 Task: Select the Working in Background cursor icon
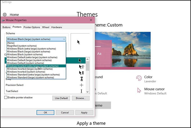[x=81, y=73]
